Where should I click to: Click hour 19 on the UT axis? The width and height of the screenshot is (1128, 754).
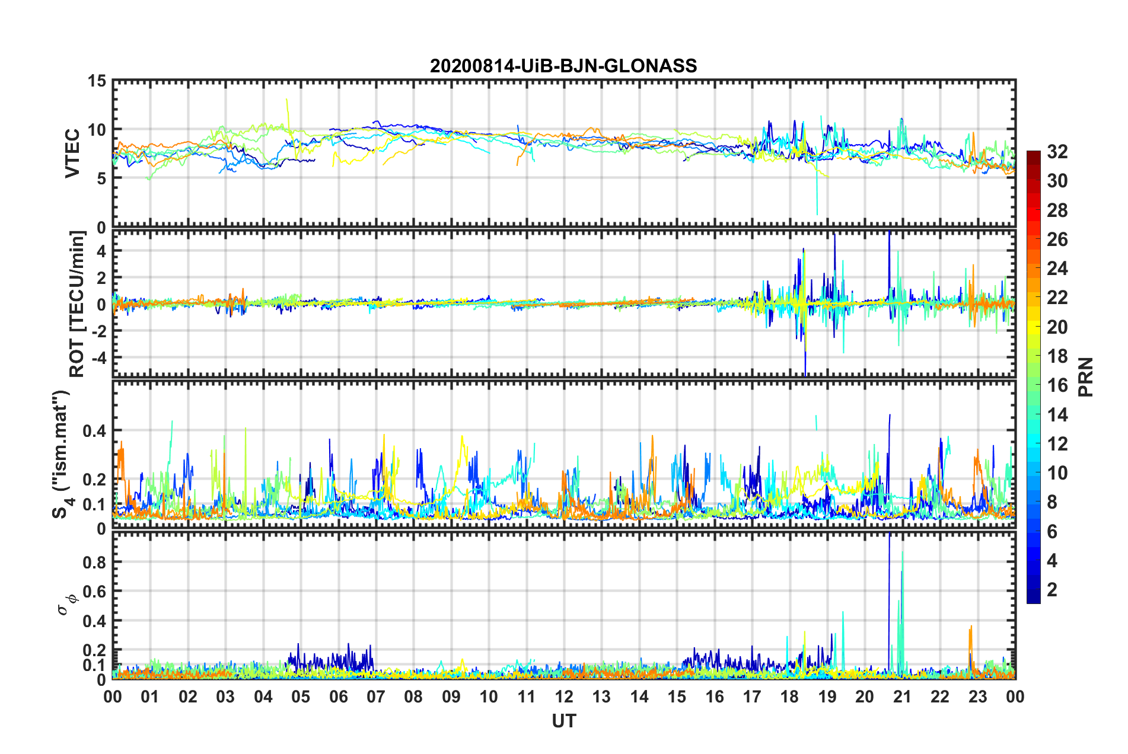click(827, 697)
